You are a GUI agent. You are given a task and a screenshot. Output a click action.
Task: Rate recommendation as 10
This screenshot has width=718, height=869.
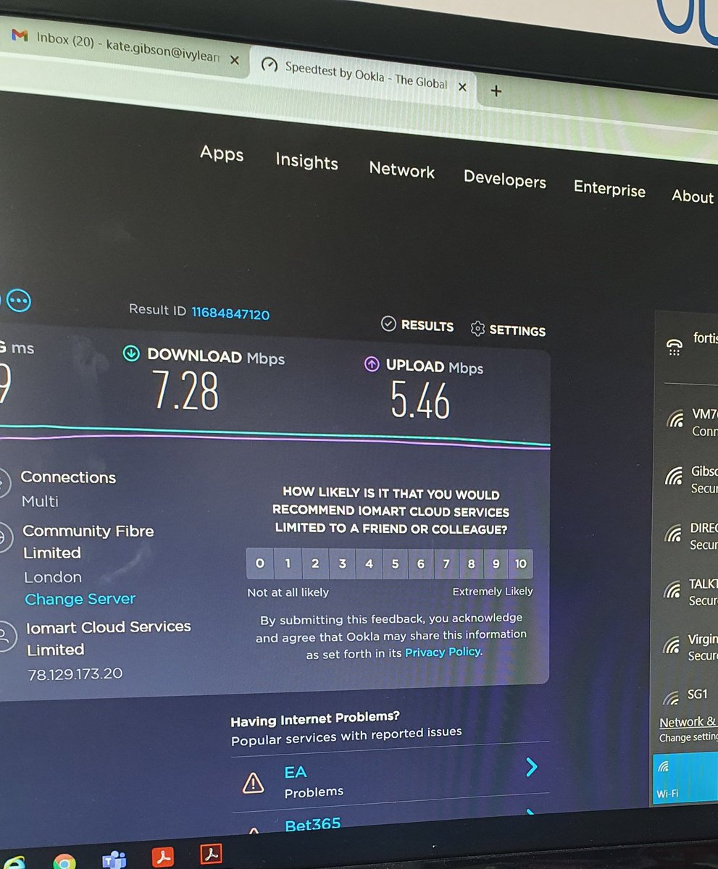tap(521, 563)
